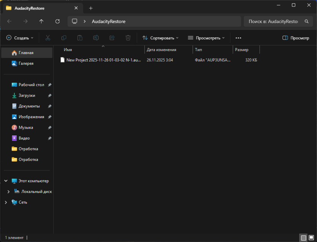Expand the Сеть tree node

[x=6, y=202]
